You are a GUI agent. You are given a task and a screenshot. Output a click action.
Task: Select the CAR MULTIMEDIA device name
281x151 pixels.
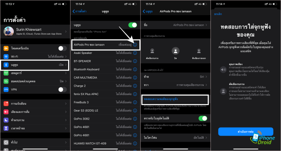point(85,78)
